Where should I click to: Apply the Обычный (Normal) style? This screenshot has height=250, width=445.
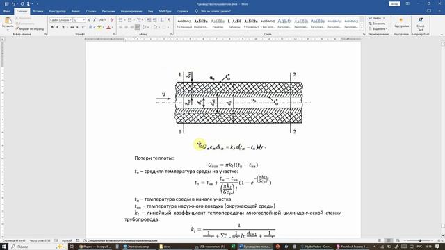[184, 23]
